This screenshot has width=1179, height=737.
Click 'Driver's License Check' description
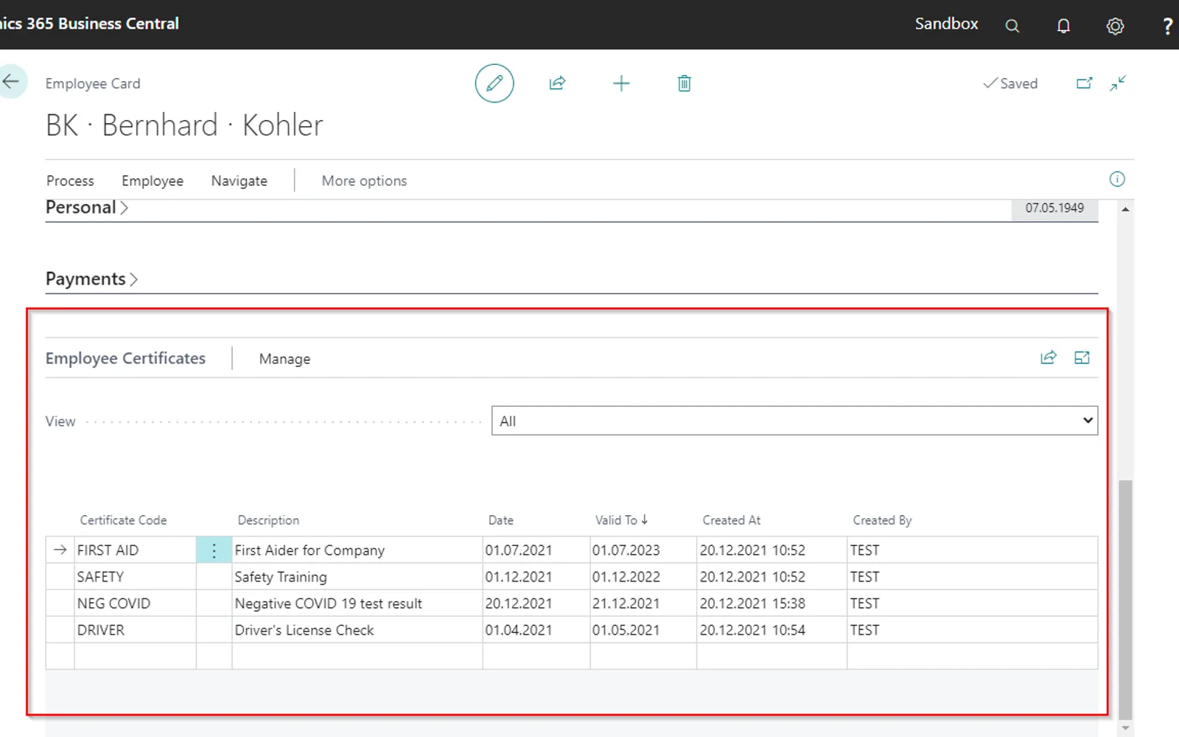click(304, 630)
